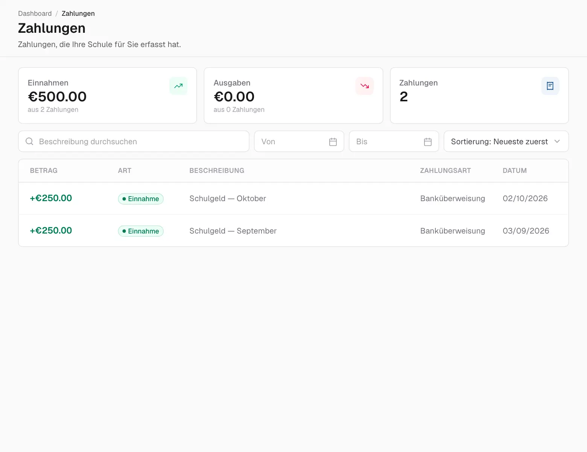
Task: Click the Einnahme badge in the Oktober row
Action: click(x=141, y=199)
